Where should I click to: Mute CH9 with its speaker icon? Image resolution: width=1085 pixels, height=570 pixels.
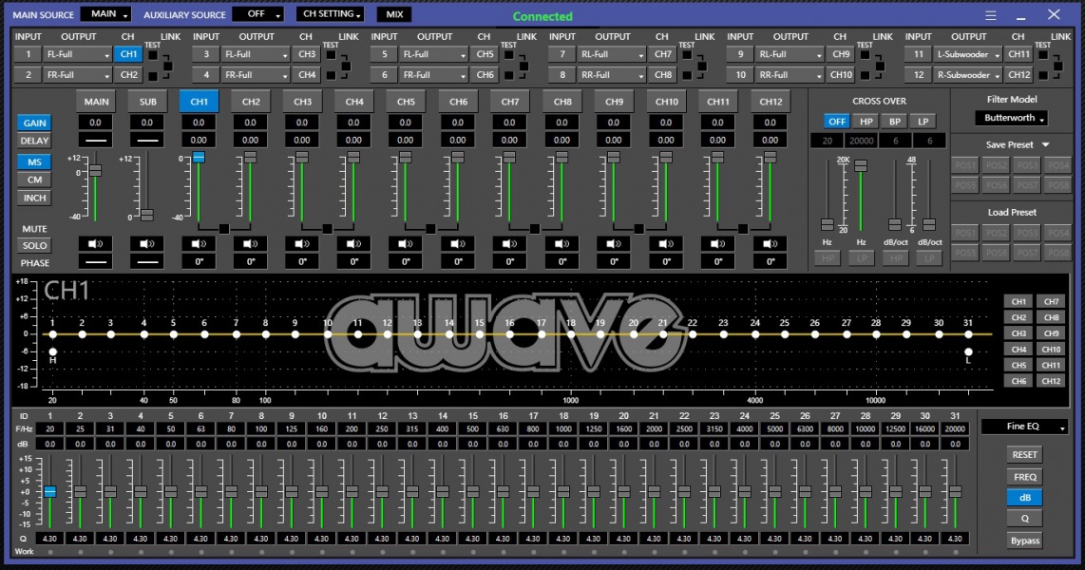click(x=614, y=243)
